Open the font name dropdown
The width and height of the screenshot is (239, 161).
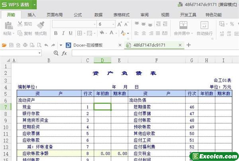click(94, 24)
